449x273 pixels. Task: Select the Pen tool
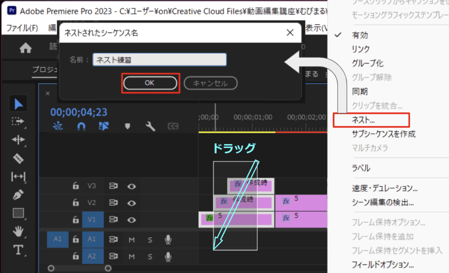pos(18,194)
